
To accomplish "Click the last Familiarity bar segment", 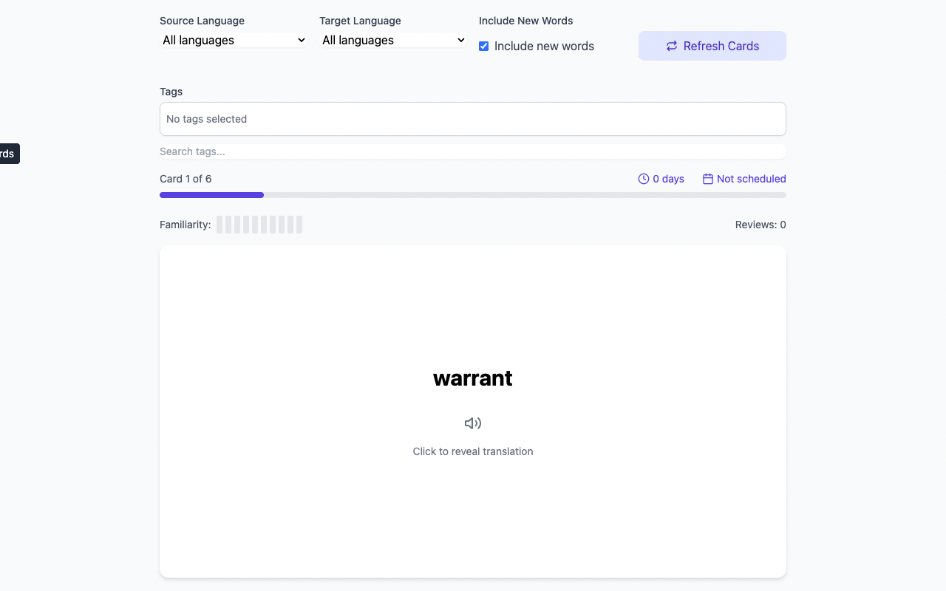I will 299,224.
